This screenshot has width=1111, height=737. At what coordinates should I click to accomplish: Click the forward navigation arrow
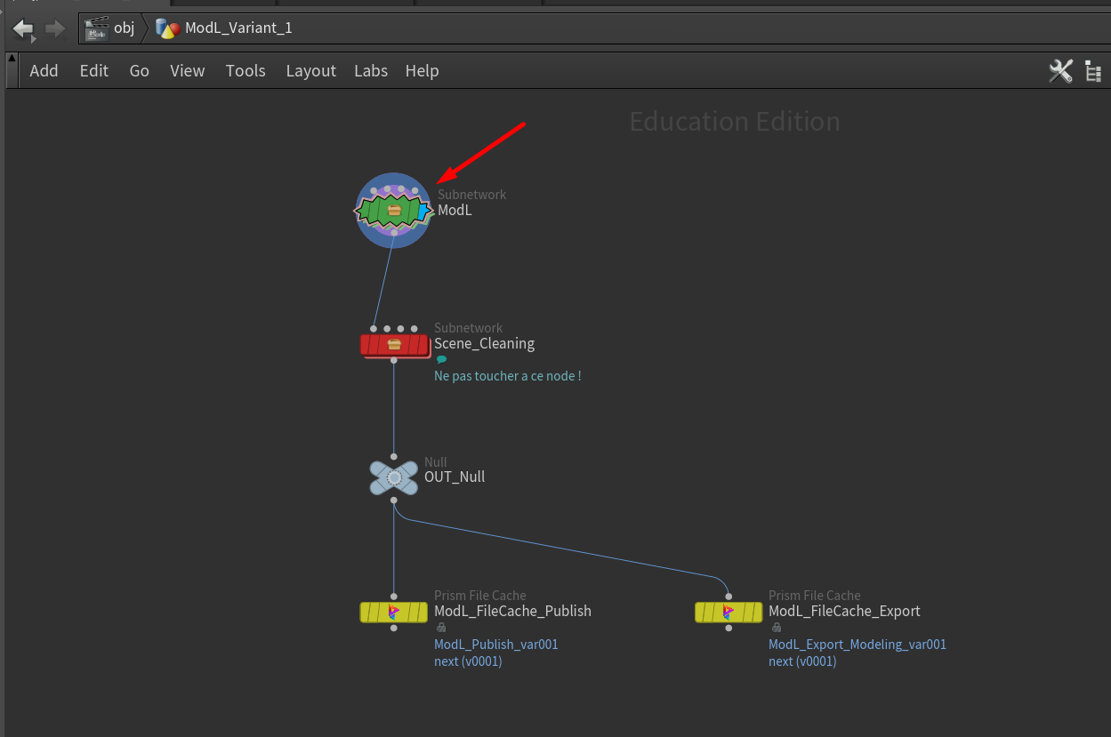55,29
